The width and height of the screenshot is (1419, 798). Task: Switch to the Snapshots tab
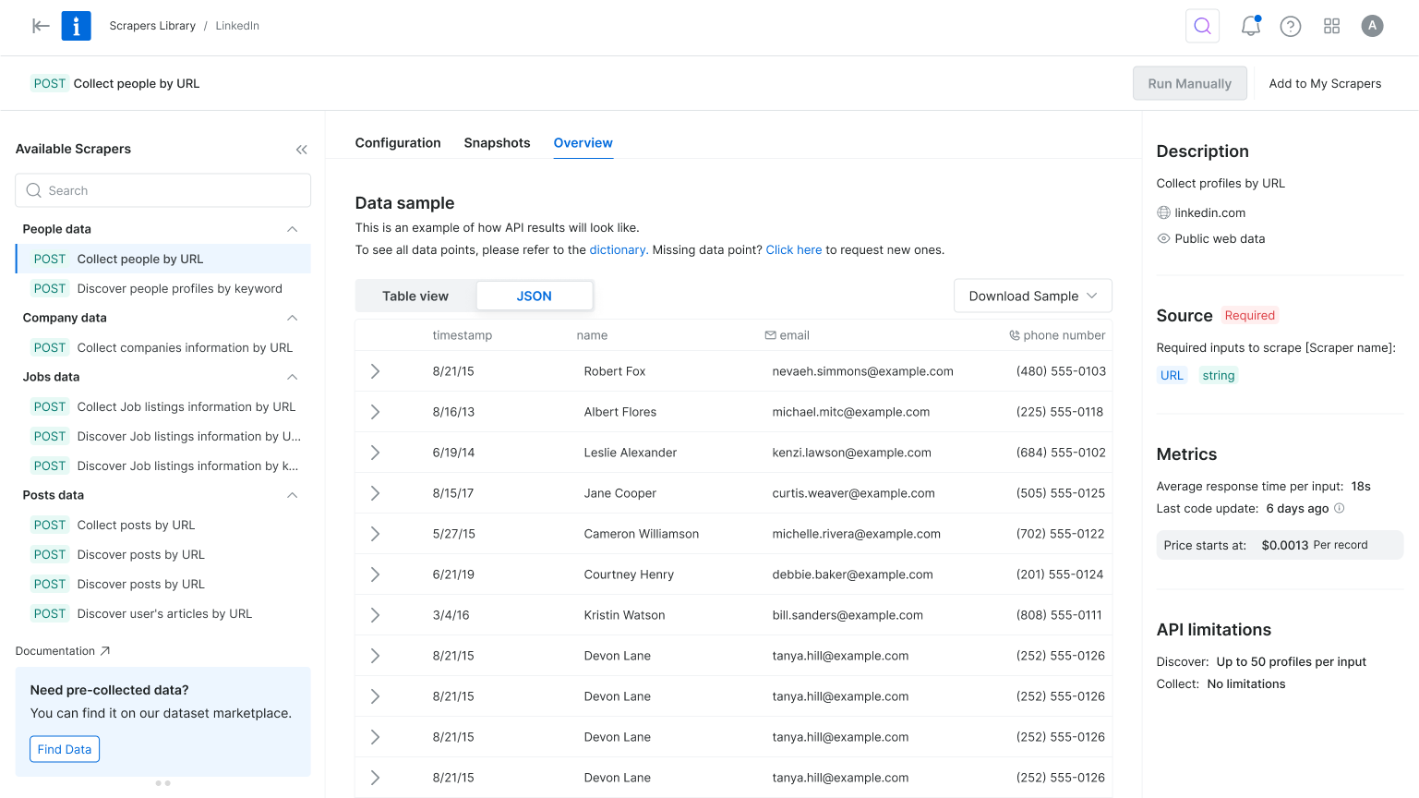tap(497, 143)
